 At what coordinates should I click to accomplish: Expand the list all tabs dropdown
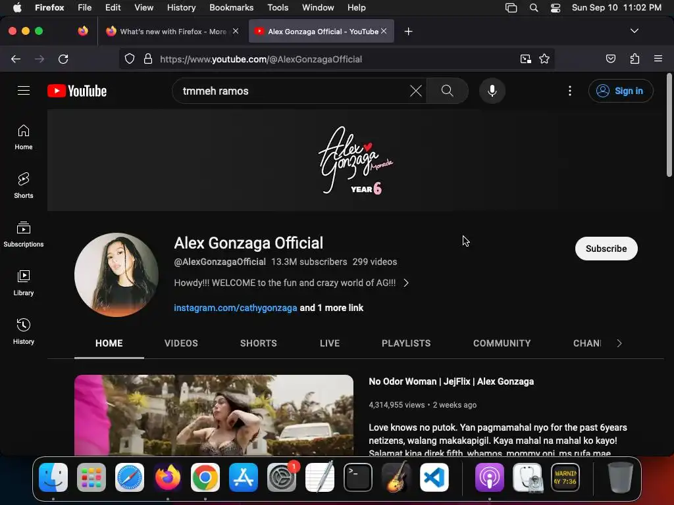point(634,31)
